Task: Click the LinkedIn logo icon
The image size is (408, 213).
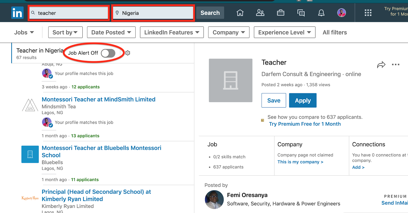Action: pyautogui.click(x=17, y=13)
